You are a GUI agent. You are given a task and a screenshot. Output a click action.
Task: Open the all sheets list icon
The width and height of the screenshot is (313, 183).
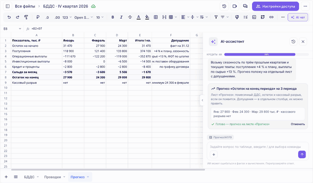tap(16, 177)
